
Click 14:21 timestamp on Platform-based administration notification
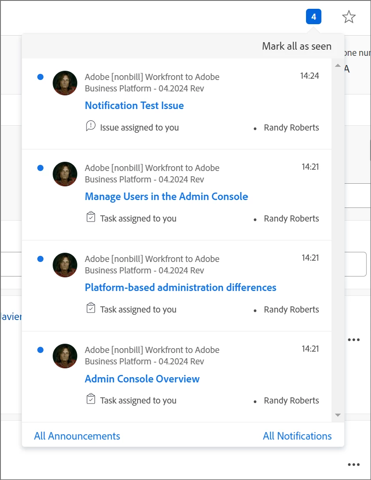click(310, 258)
